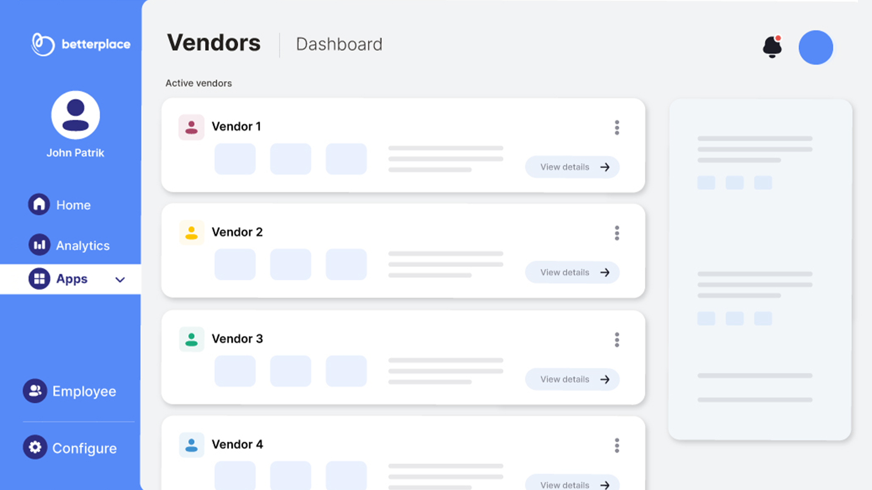This screenshot has height=490, width=872.
Task: Click the betterplace logo
Action: (x=81, y=44)
